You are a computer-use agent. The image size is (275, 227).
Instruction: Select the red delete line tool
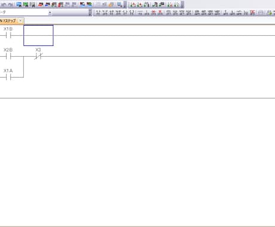(253, 13)
